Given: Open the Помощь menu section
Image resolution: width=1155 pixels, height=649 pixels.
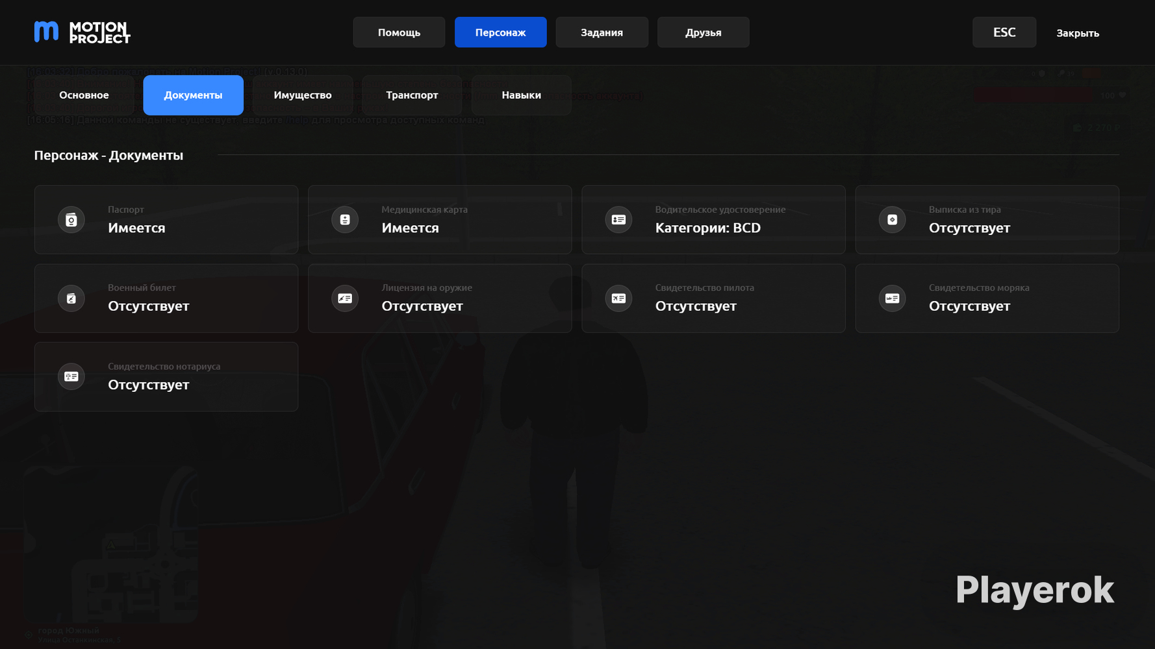Looking at the screenshot, I should [x=399, y=32].
